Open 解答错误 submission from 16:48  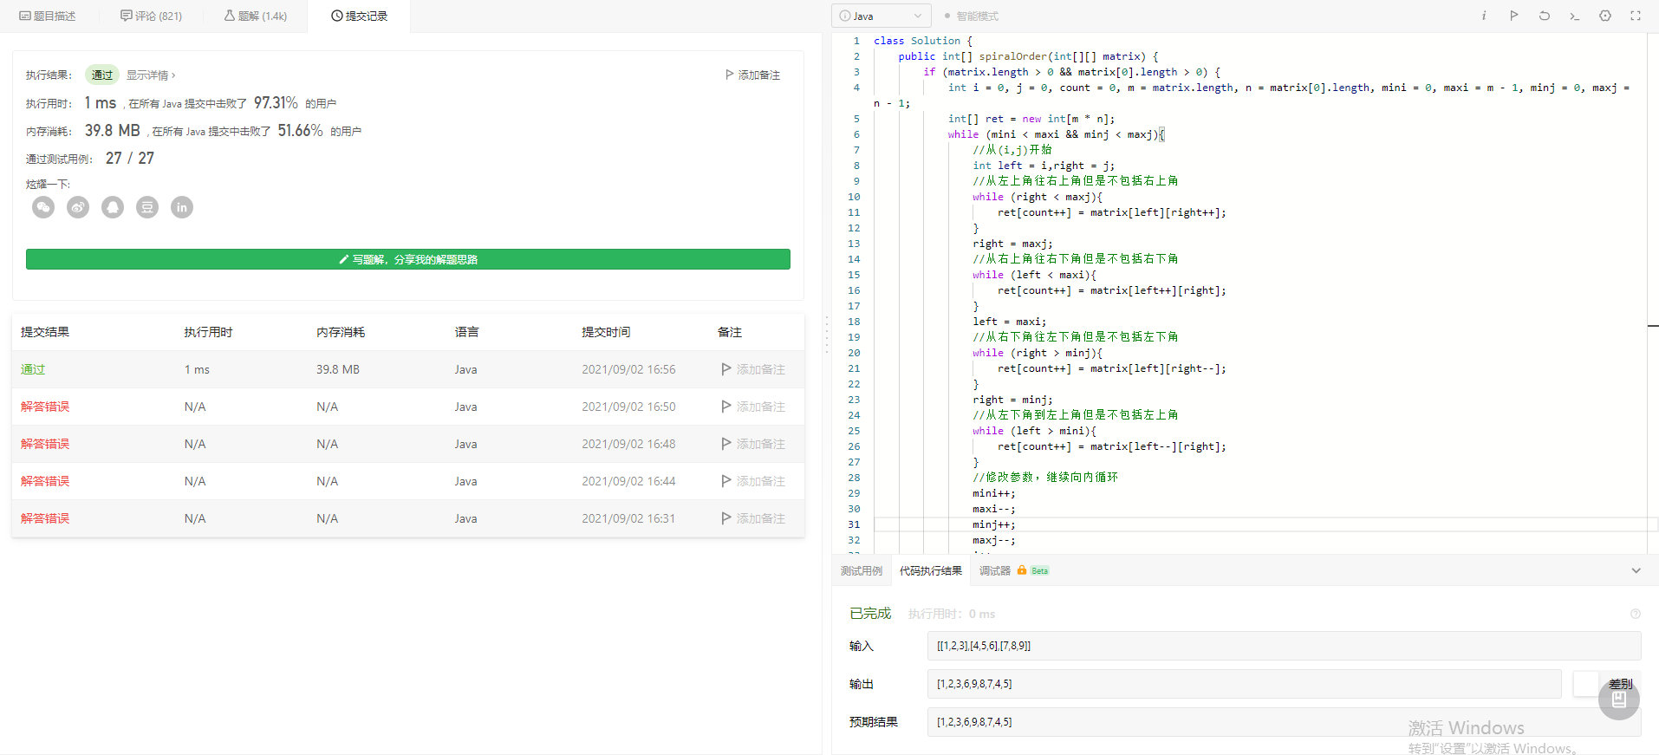[x=45, y=444]
